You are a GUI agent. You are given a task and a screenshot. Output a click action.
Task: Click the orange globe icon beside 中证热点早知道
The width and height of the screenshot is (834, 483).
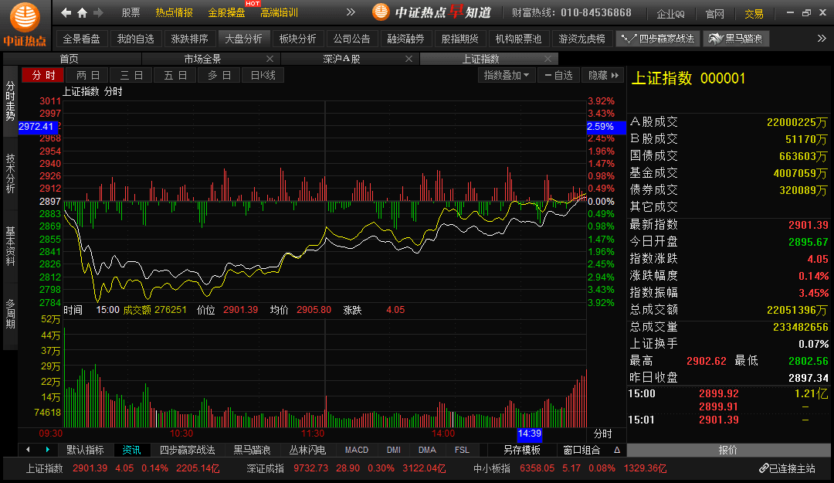381,12
